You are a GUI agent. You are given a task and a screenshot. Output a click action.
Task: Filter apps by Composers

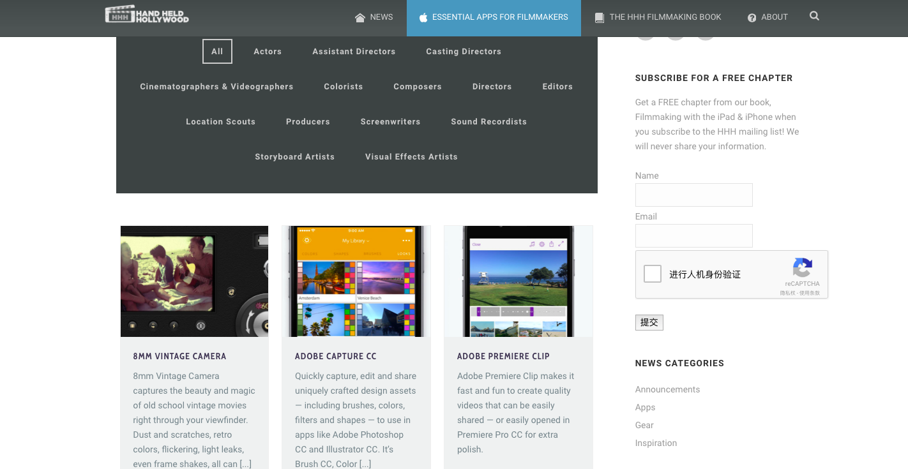point(418,87)
